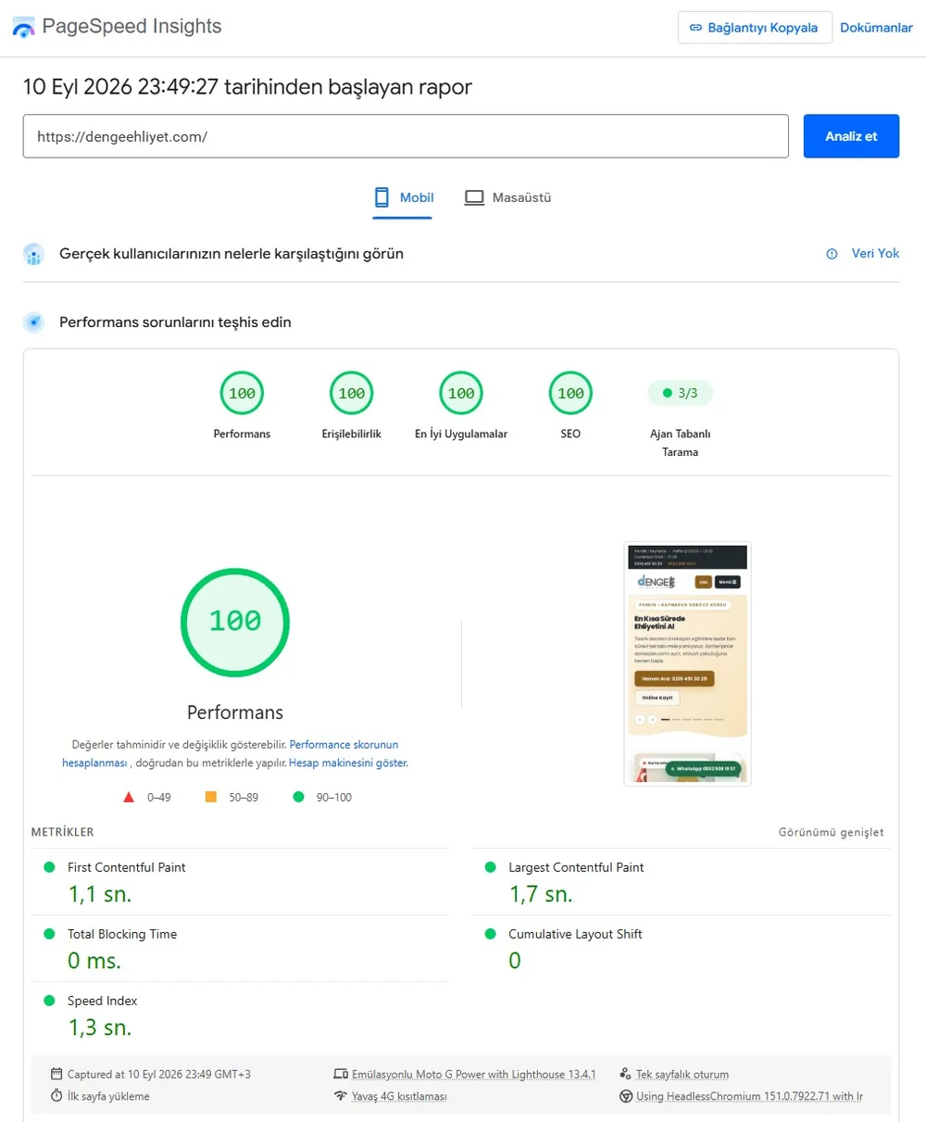The image size is (926, 1122).
Task: Open the Dokümanlar link
Action: click(876, 28)
